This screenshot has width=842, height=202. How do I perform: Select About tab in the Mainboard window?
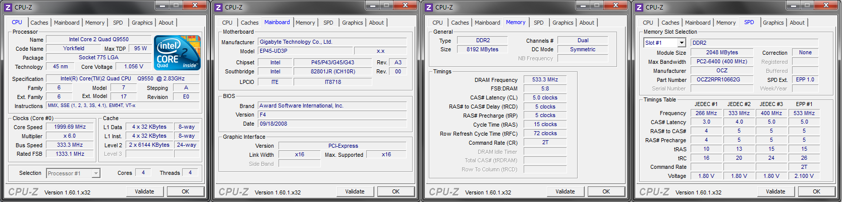[376, 23]
